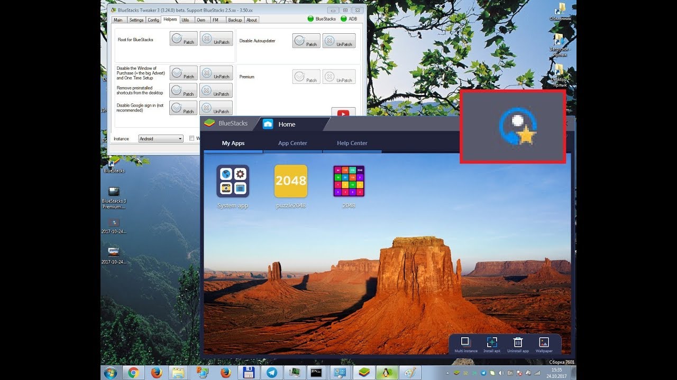Open Multi instance in BlueStacks bottom bar
Viewport: 677px width, 380px height.
pyautogui.click(x=465, y=345)
